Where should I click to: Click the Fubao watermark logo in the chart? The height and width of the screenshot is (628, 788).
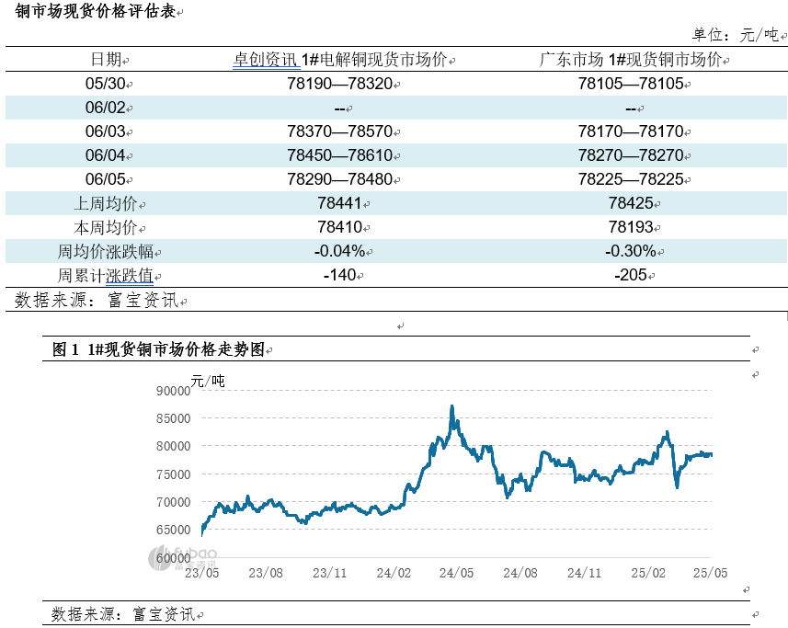[183, 557]
